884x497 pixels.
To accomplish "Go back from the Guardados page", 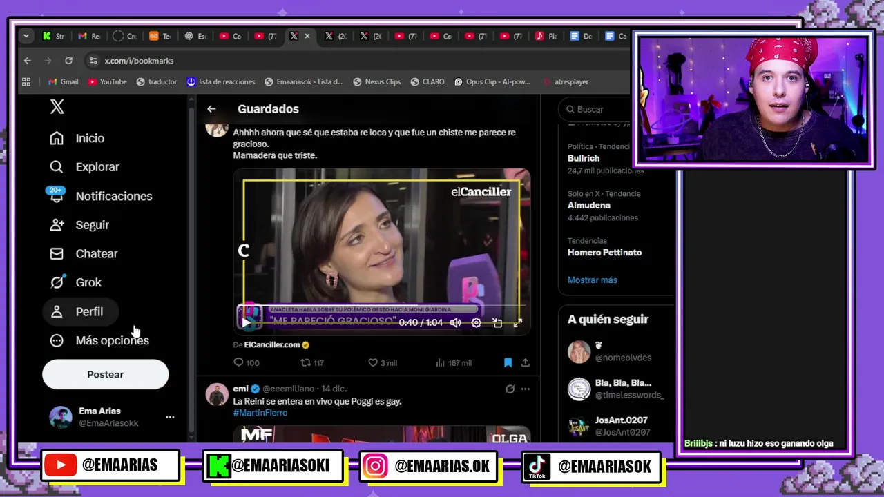I will tap(211, 109).
